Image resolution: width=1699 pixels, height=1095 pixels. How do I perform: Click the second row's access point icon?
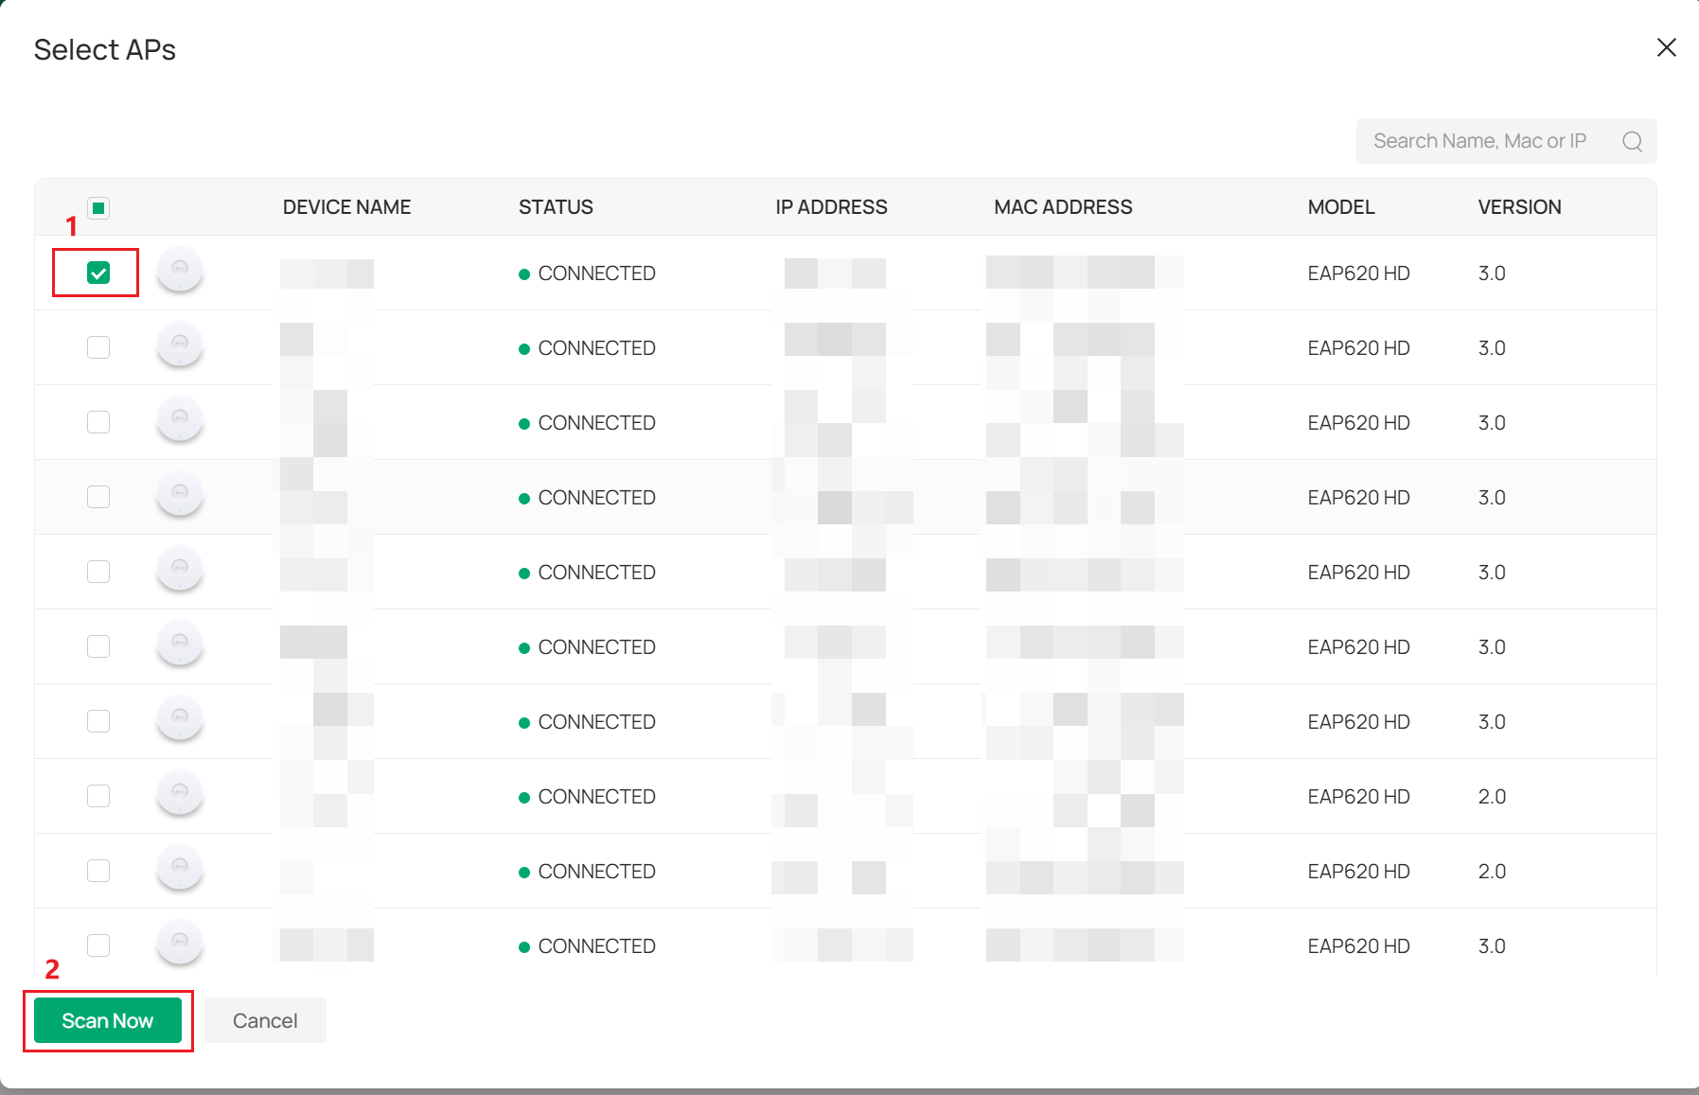click(180, 345)
